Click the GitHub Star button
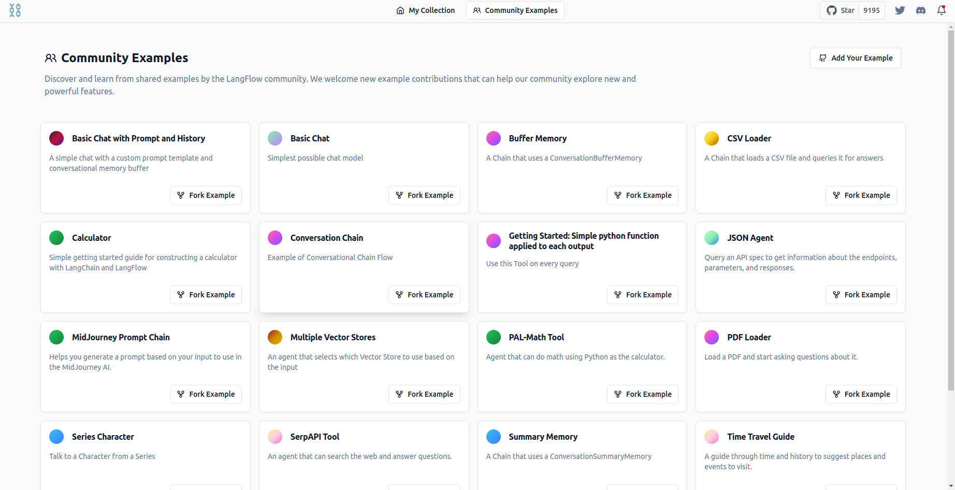This screenshot has height=490, width=955. pos(840,10)
